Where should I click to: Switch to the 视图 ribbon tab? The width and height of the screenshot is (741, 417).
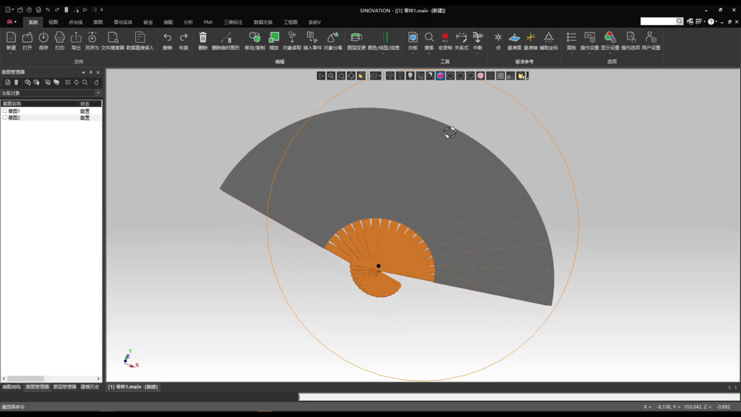click(53, 22)
